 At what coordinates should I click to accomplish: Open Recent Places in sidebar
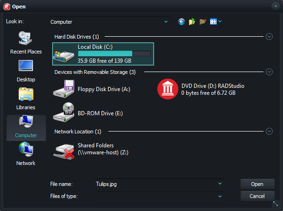tap(26, 43)
